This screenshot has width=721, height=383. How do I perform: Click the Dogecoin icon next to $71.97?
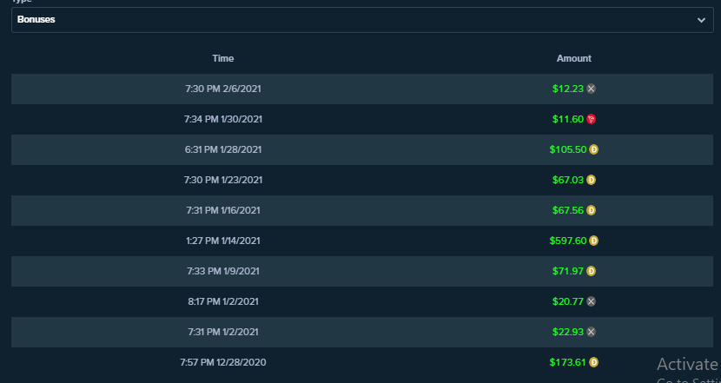pyautogui.click(x=592, y=271)
